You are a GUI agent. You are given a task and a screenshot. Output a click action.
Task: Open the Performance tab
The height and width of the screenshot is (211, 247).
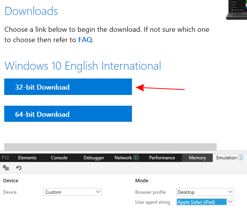pos(162,158)
